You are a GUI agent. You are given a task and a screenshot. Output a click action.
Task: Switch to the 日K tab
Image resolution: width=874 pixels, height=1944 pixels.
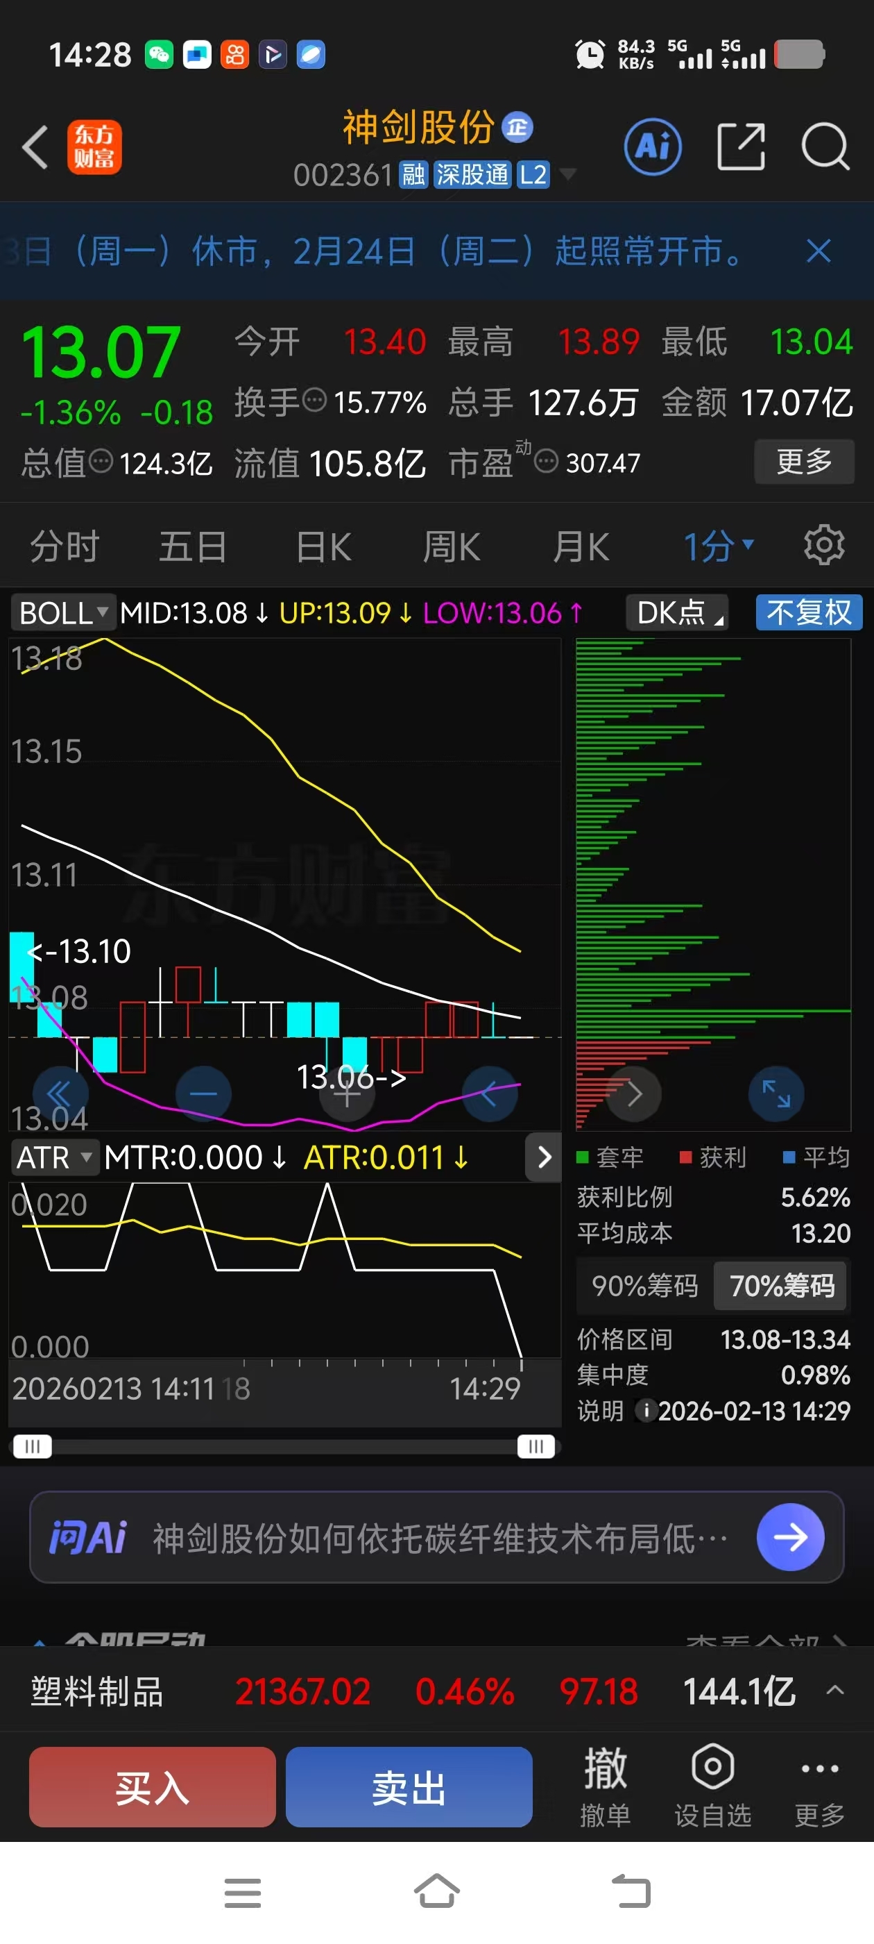tap(323, 546)
